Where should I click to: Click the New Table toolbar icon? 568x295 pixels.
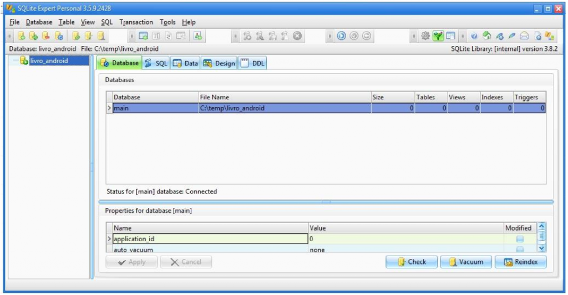pyautogui.click(x=144, y=36)
